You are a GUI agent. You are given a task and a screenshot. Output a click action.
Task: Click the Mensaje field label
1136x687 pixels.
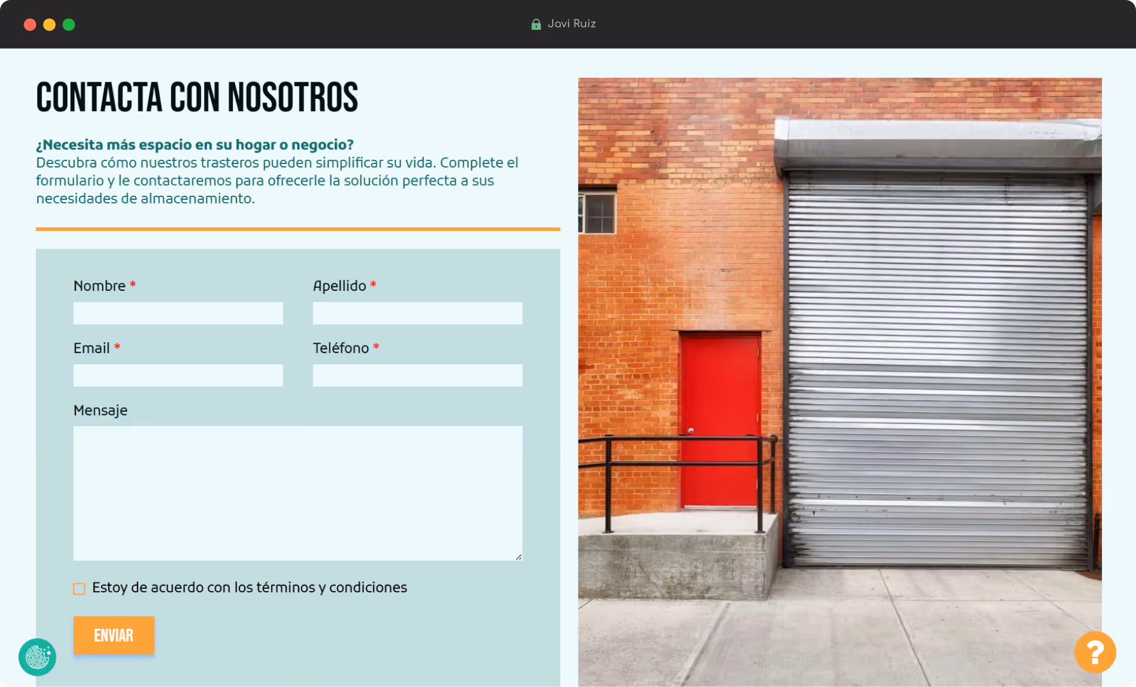coord(101,410)
